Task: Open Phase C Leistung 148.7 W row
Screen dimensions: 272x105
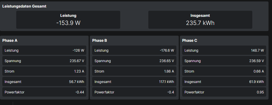Action: coord(224,50)
